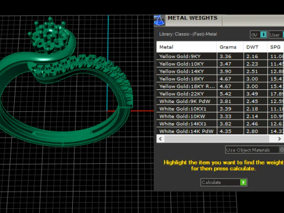Click the METAL WEIGHTS panel title

[192, 18]
